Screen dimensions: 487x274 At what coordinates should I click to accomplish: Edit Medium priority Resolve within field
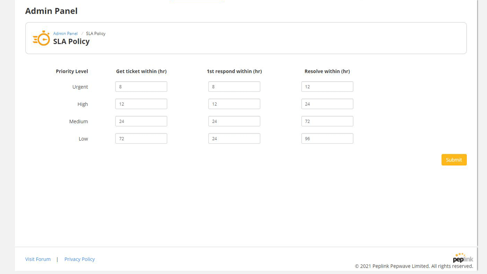(x=327, y=121)
